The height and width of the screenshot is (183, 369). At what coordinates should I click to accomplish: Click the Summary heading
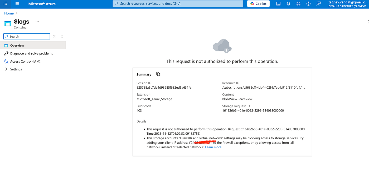point(144,74)
